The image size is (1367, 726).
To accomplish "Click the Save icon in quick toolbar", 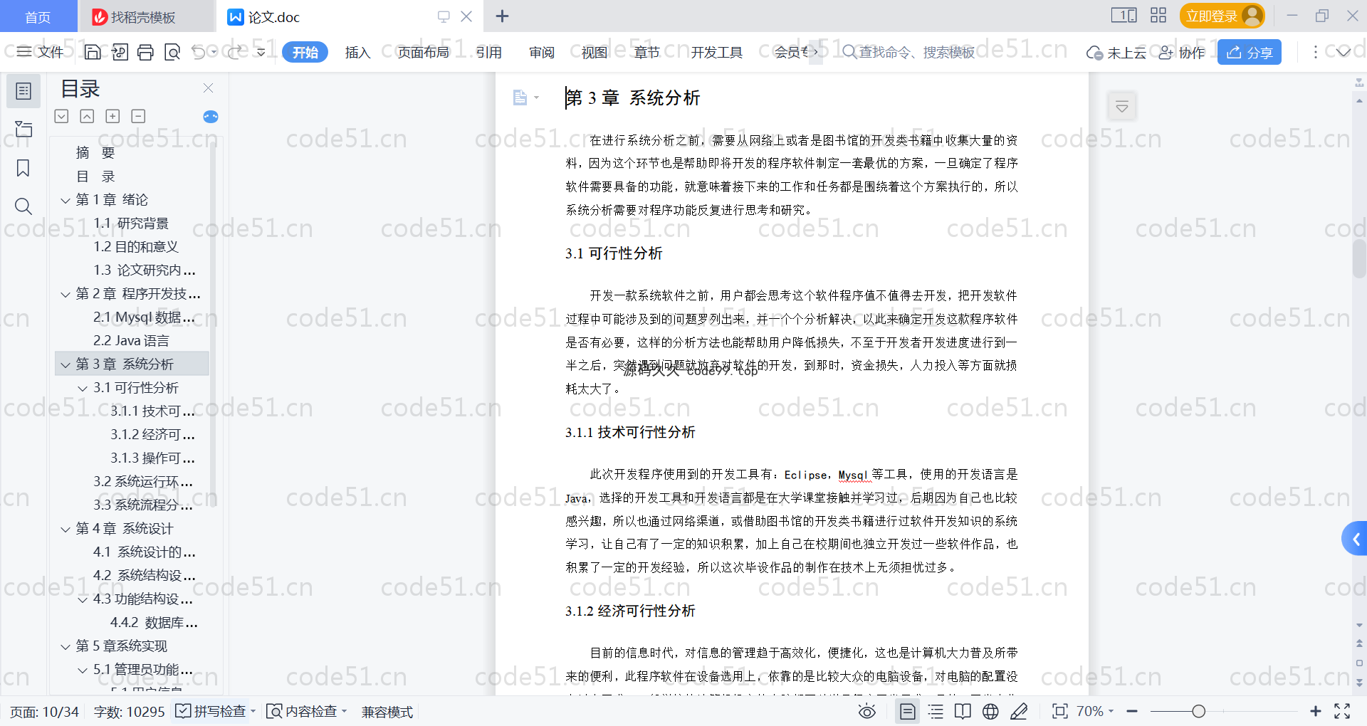I will click(x=93, y=52).
